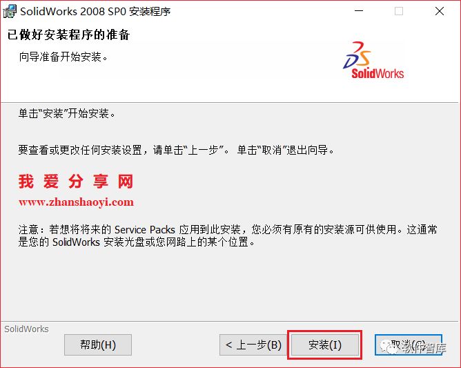Click the greyed-out maximize window button
Screen dimensions: 461x368
(x=399, y=11)
